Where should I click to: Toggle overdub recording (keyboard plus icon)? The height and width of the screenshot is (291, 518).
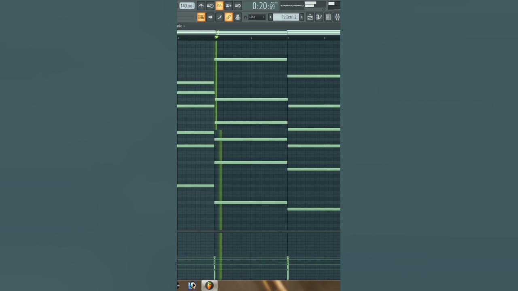point(228,6)
